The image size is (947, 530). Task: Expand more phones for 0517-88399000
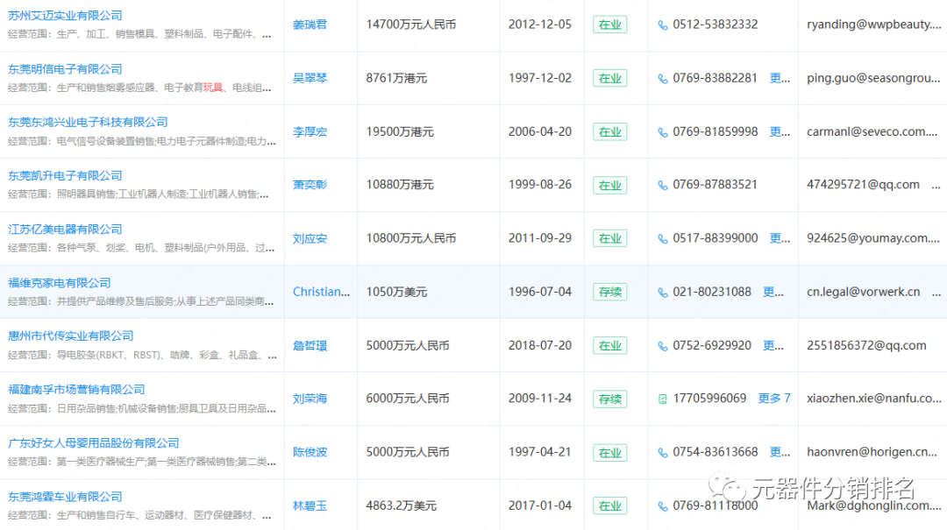780,238
